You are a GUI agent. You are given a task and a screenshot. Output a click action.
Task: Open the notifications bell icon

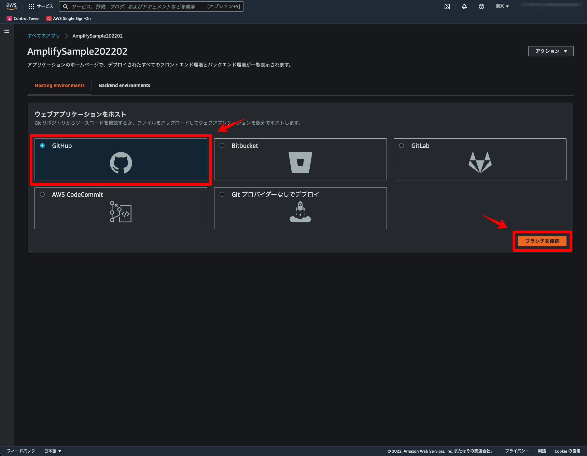click(x=464, y=6)
